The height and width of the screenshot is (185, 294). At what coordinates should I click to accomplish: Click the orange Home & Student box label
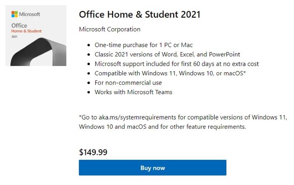click(26, 31)
